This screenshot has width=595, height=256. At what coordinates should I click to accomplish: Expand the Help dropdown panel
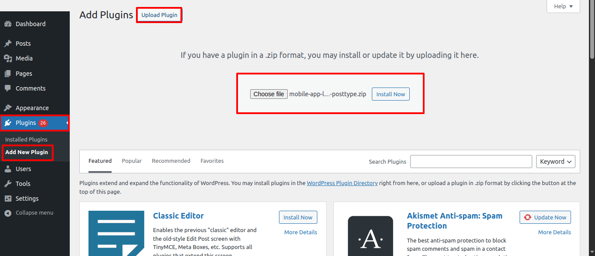tap(563, 7)
